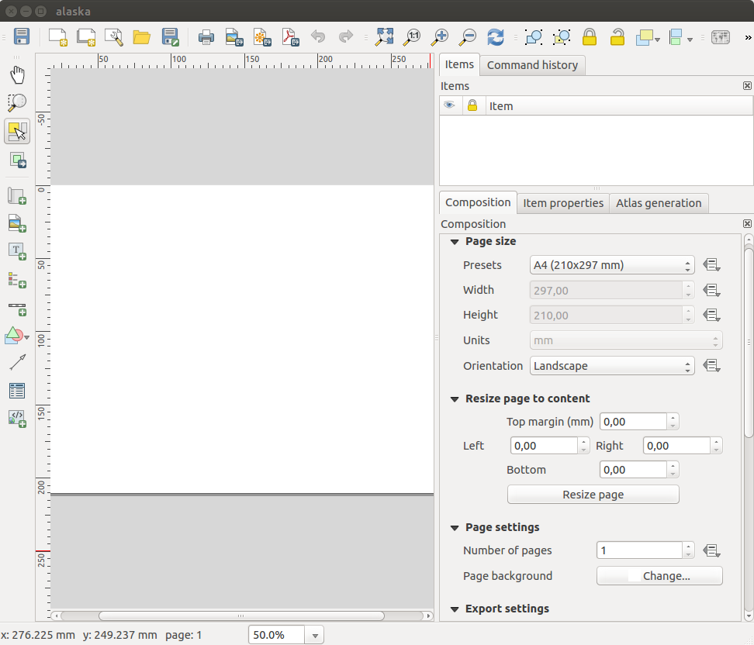Click the Print composer icon
This screenshot has height=645, width=754.
206,36
